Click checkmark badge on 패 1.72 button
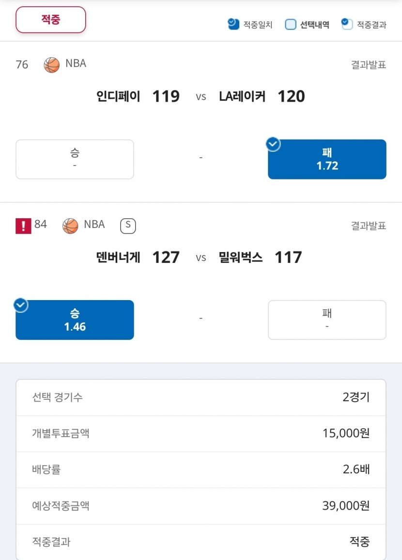402x560 pixels. 273,144
